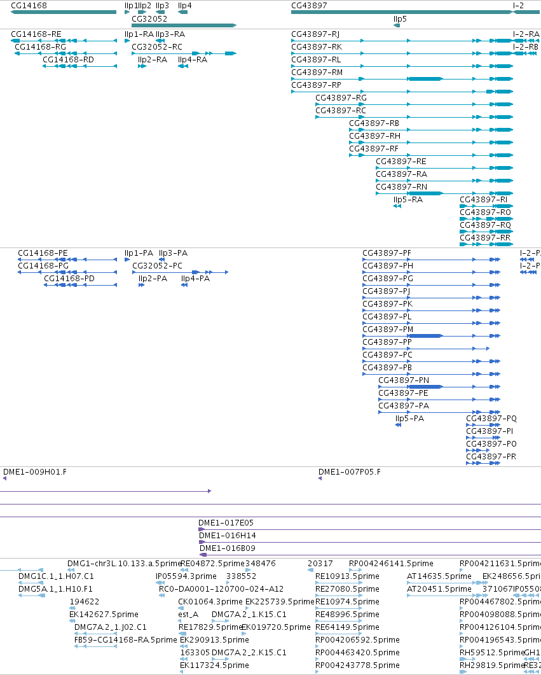The height and width of the screenshot is (675, 541).
Task: Select the CG43897 gene label
Action: tap(309, 6)
